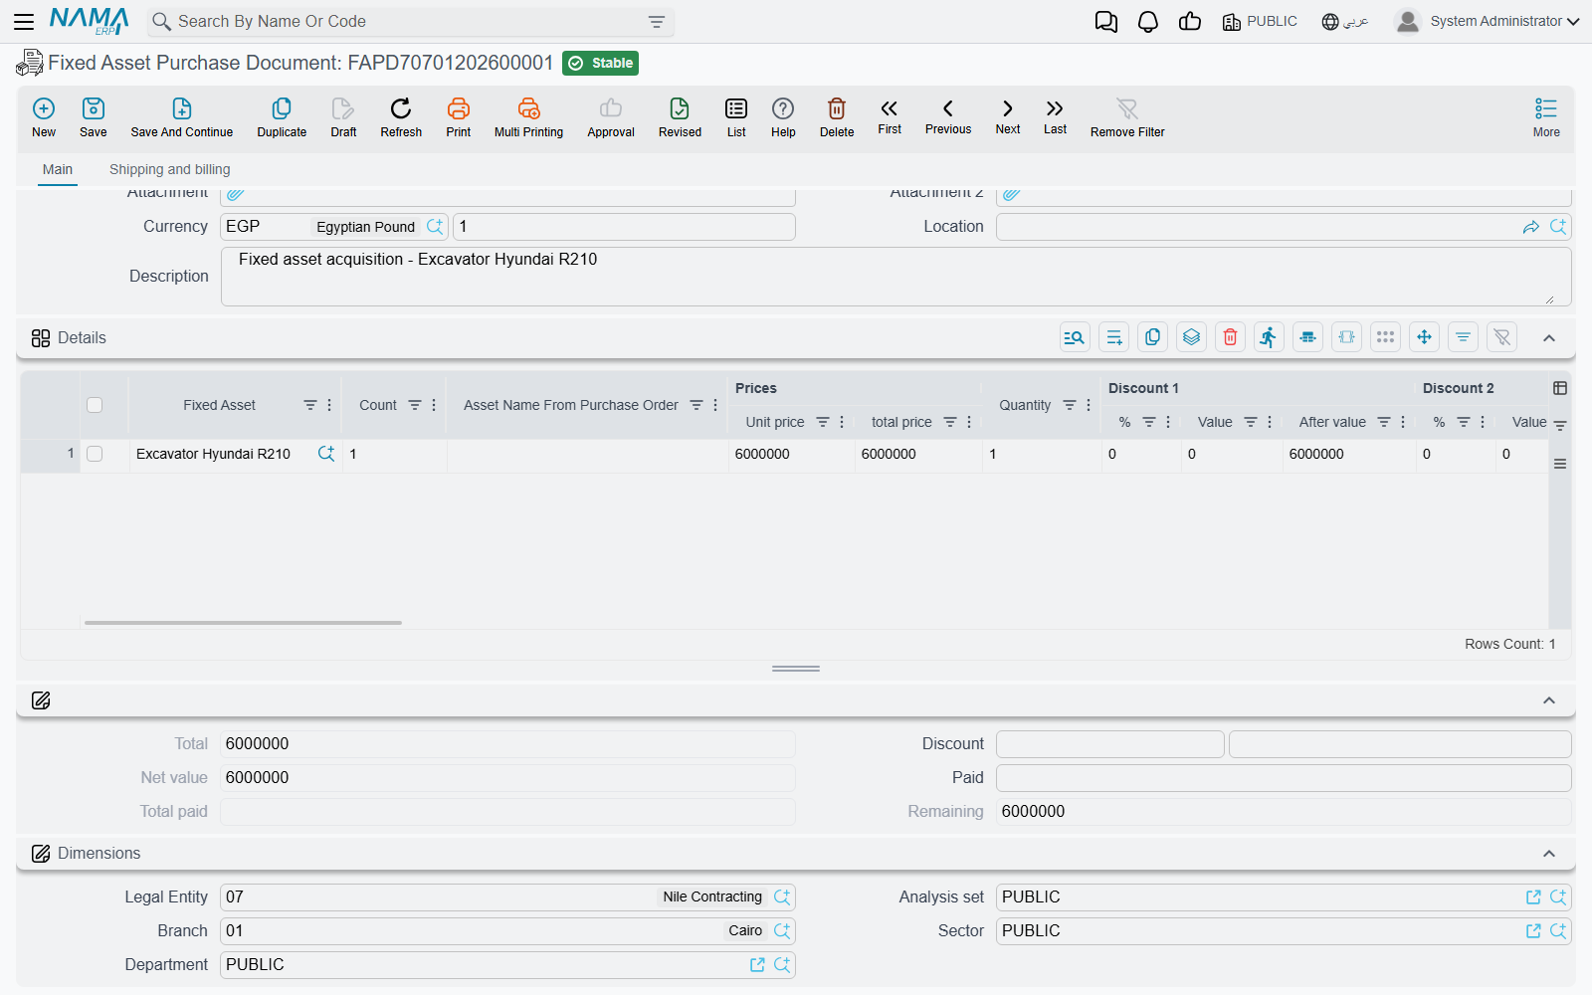Open Legal Entity lookup icon
Image resolution: width=1592 pixels, height=995 pixels.
click(782, 897)
